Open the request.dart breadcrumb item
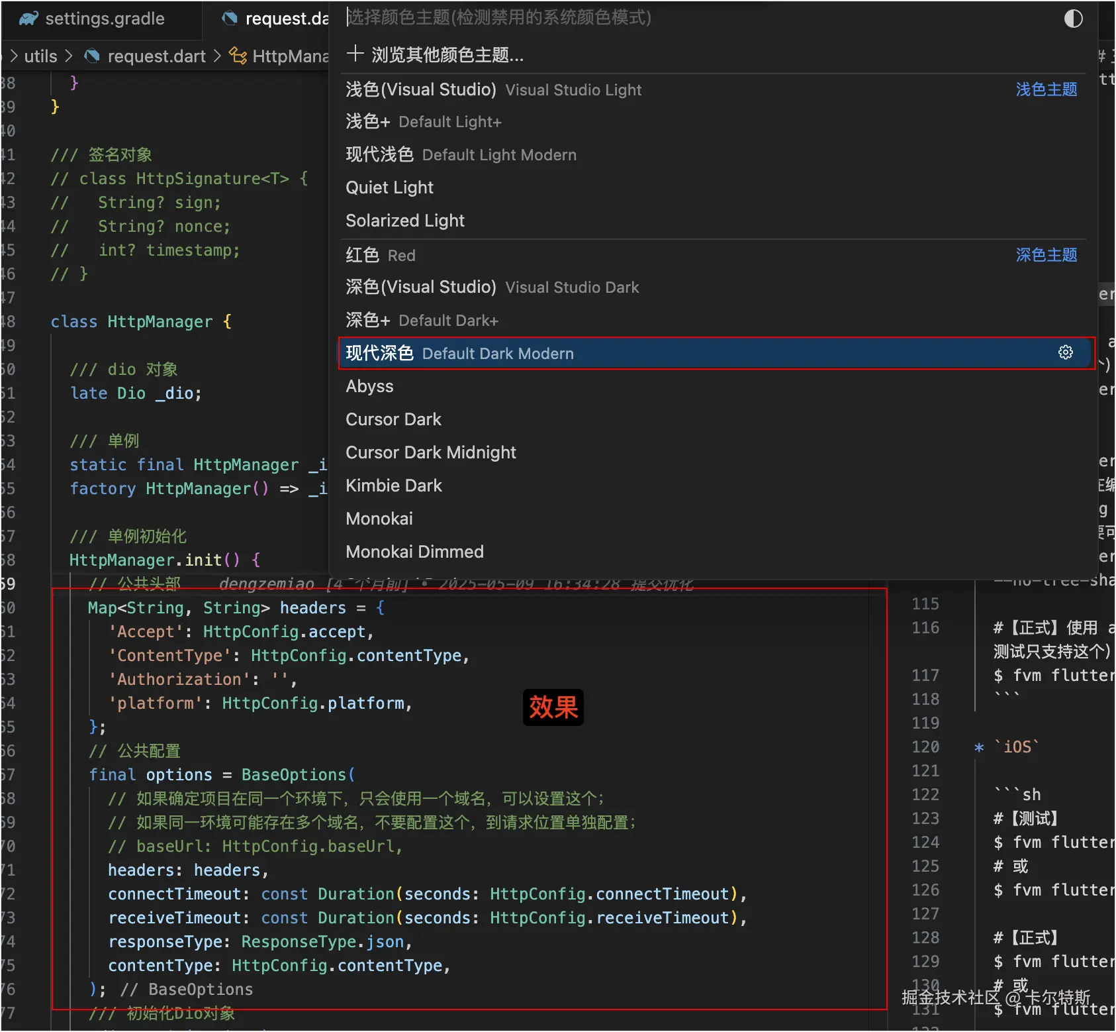This screenshot has width=1116, height=1032. coord(156,56)
